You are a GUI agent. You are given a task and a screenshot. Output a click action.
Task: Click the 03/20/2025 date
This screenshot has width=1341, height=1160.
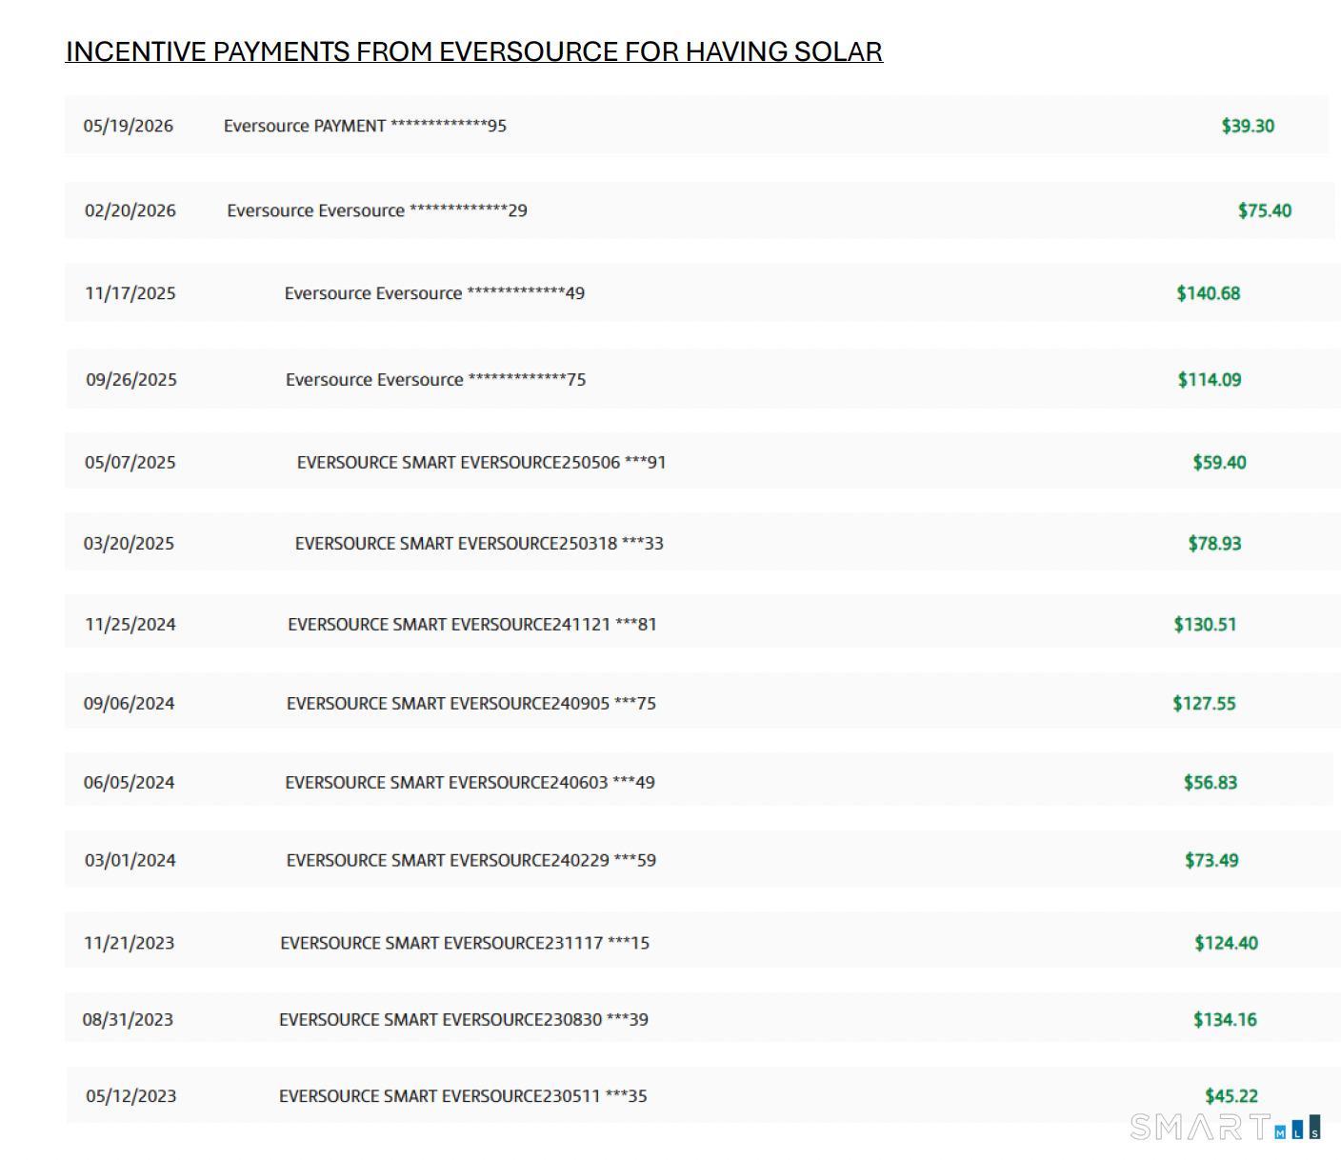click(x=130, y=544)
